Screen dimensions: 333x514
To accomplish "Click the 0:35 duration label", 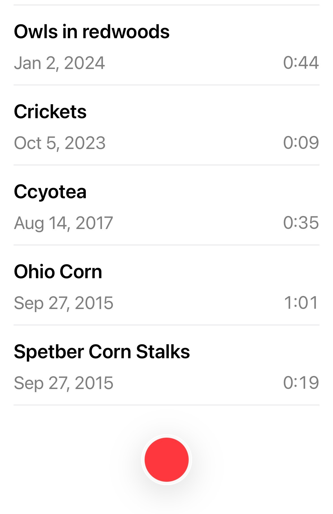I will pos(301,223).
